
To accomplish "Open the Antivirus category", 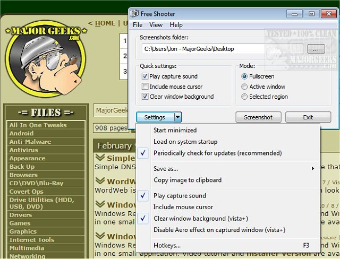I will 46,150.
